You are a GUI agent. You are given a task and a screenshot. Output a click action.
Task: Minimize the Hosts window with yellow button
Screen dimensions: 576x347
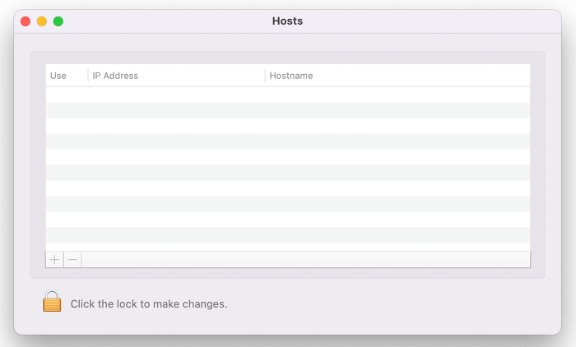click(42, 21)
